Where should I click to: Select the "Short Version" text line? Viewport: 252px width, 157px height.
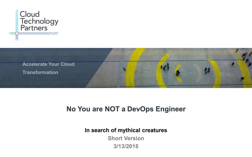pyautogui.click(x=126, y=138)
